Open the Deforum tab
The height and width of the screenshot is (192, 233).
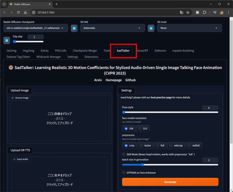coord(160,51)
